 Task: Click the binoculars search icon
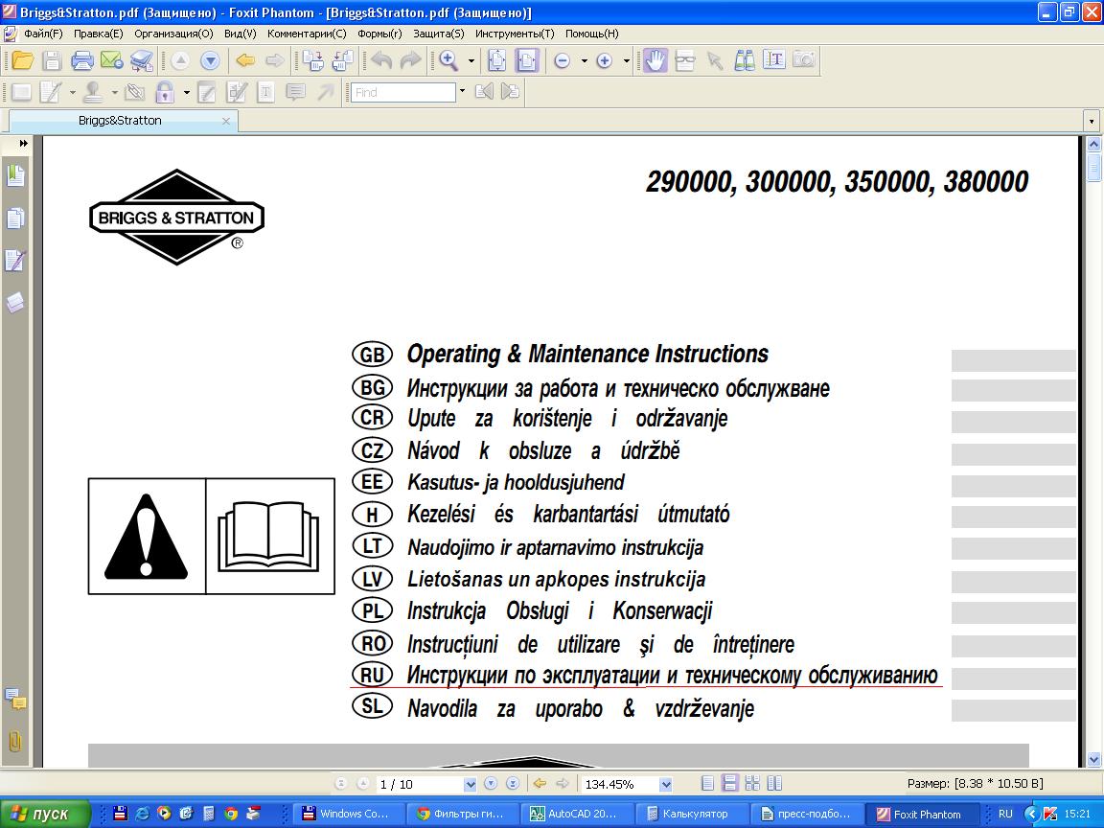pos(745,61)
